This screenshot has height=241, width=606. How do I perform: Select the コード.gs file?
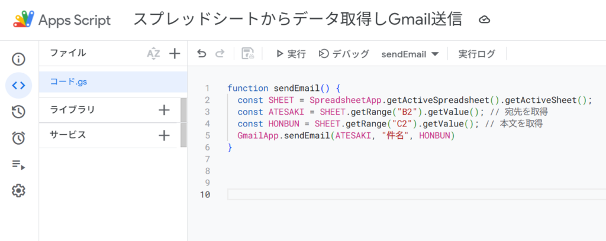[113, 82]
